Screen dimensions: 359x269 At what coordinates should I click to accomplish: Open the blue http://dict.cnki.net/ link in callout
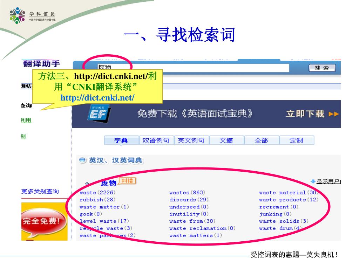click(x=97, y=98)
